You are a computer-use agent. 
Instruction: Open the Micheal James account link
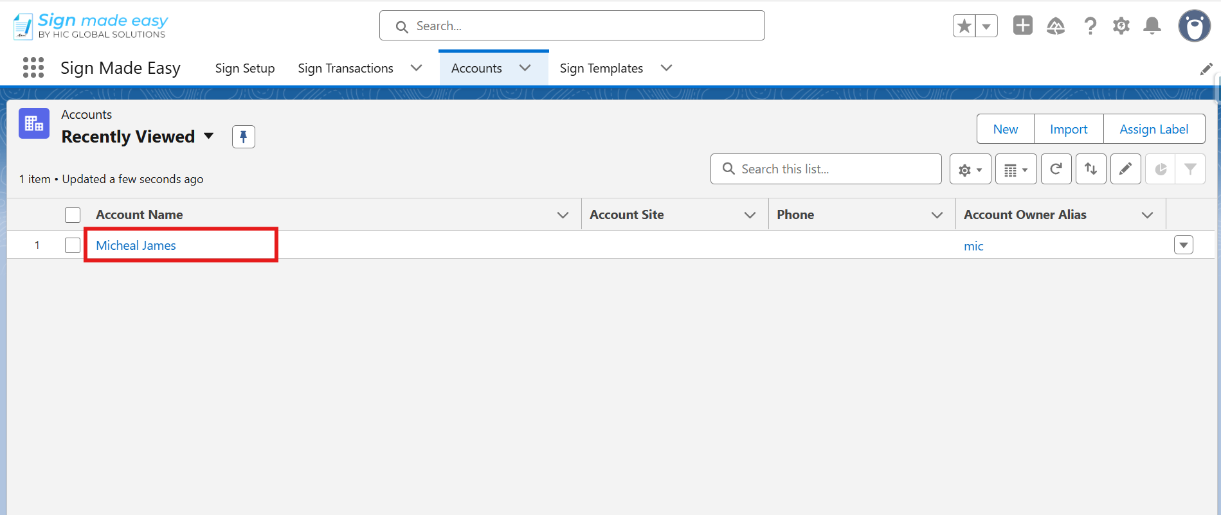[x=136, y=245]
